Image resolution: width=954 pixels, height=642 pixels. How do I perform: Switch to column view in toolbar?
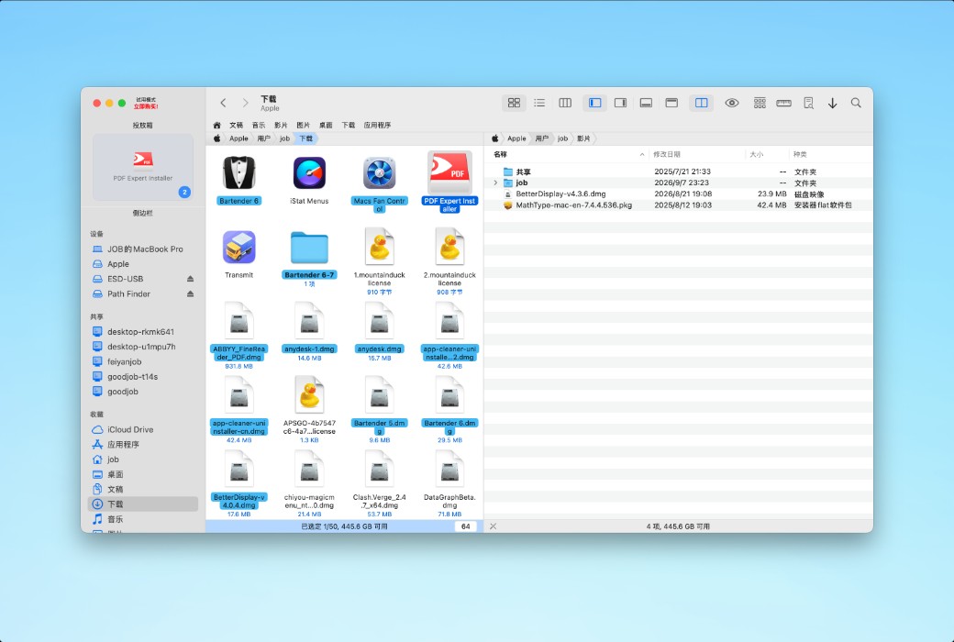pos(565,103)
